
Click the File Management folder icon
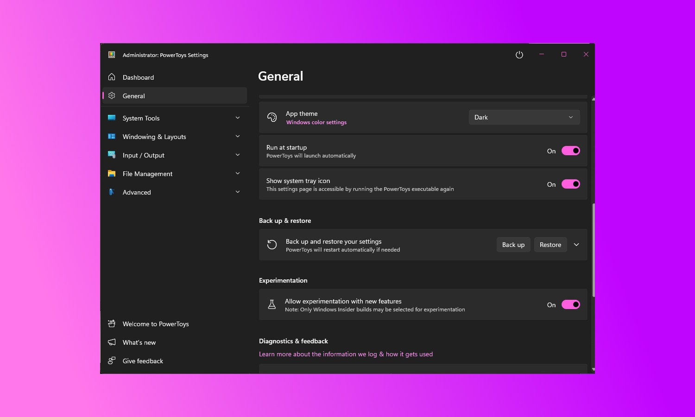point(112,173)
